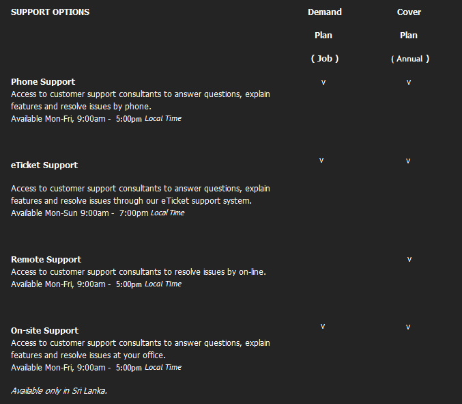Viewport: 462px width, 404px height.
Task: Click Phone Support checkmark under Demand Plan
Action: tap(323, 82)
